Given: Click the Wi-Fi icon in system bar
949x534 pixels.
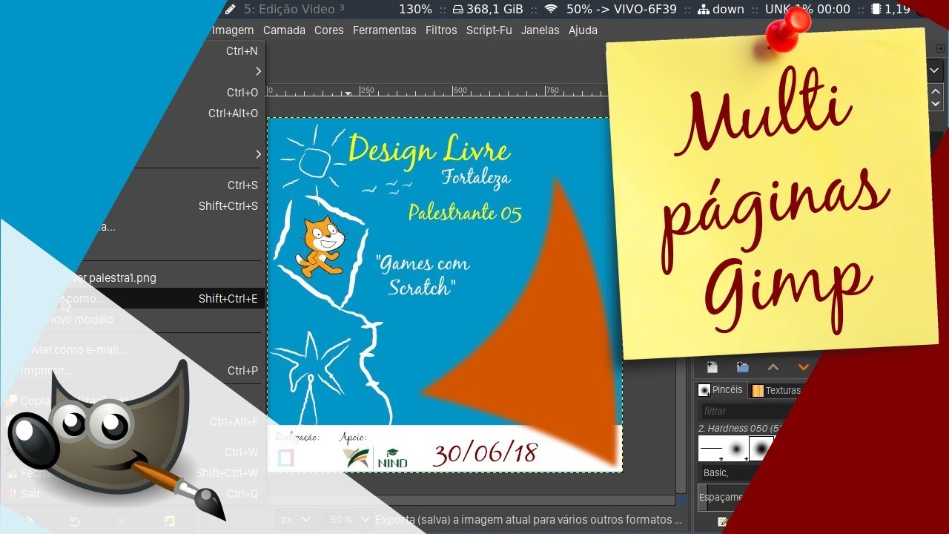Looking at the screenshot, I should pos(550,9).
